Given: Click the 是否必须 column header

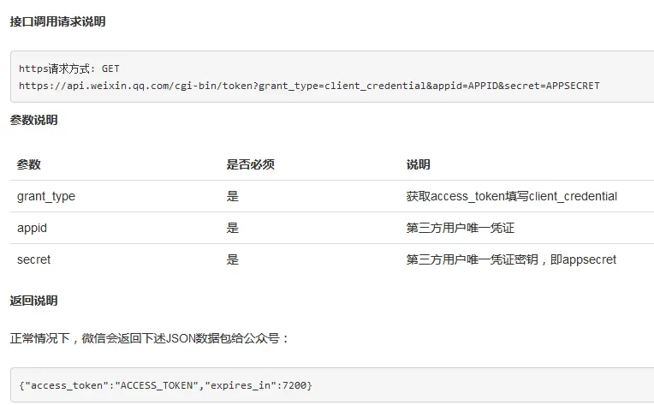Looking at the screenshot, I should tap(250, 164).
